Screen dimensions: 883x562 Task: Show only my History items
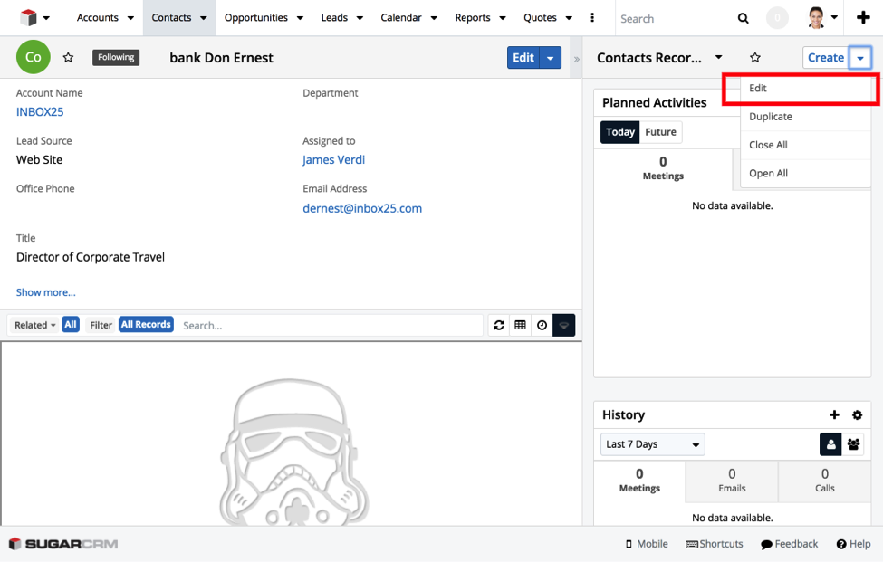[830, 444]
